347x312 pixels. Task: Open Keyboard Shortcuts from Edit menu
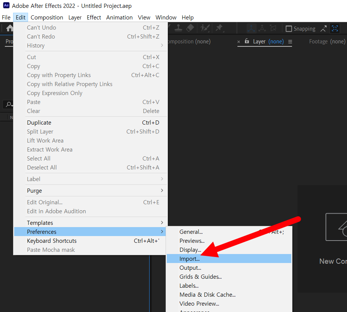(90, 241)
